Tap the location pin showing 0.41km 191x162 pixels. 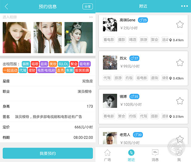(171, 40)
